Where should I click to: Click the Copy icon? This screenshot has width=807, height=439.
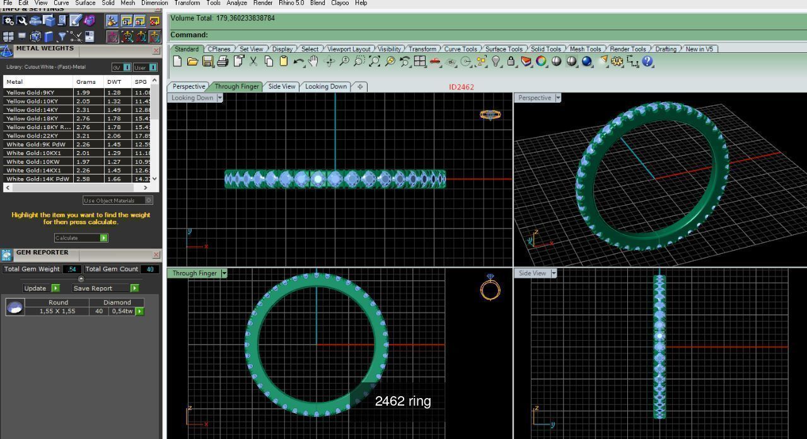click(269, 61)
